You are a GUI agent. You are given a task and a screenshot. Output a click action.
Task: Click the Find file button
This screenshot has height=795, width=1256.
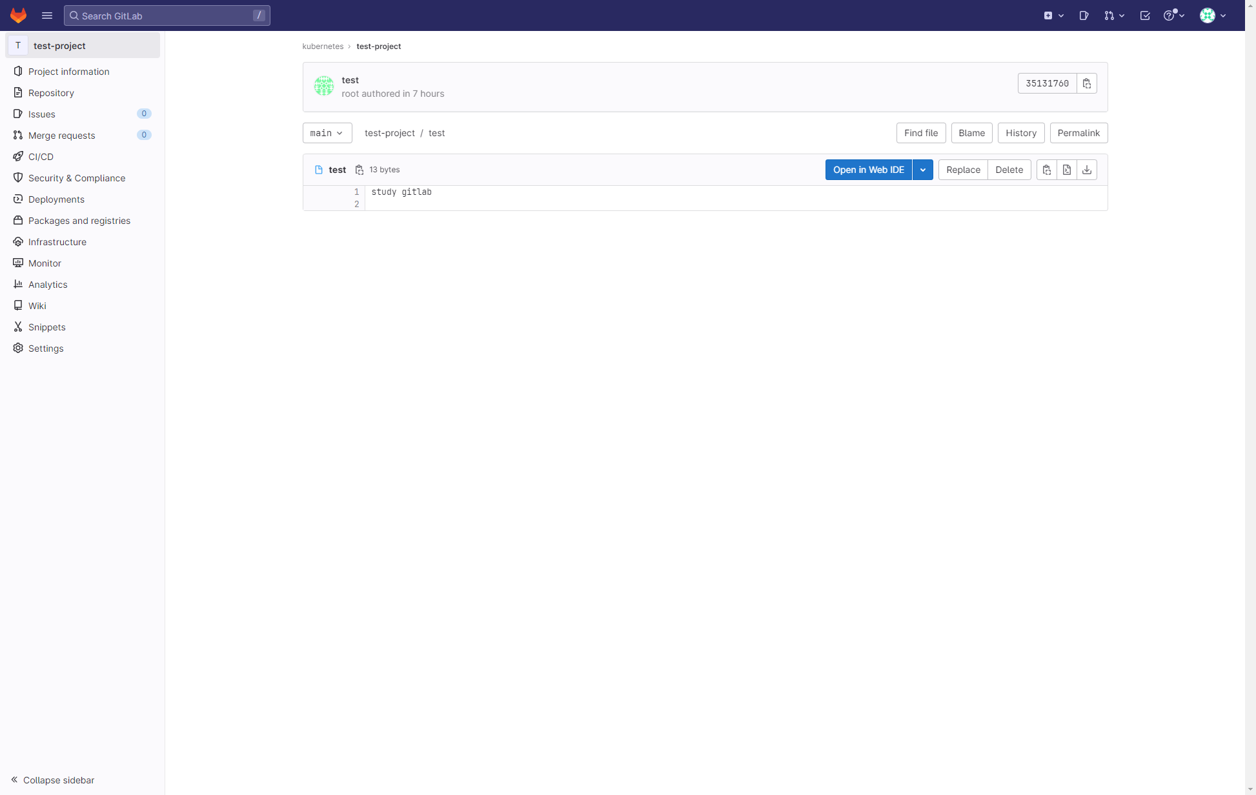click(x=921, y=133)
